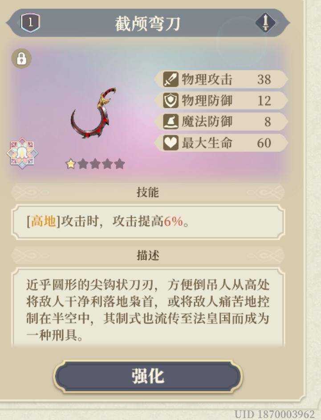This screenshot has width=321, height=420.
Task: Click the 强化 enhance button
Action: coord(148,376)
